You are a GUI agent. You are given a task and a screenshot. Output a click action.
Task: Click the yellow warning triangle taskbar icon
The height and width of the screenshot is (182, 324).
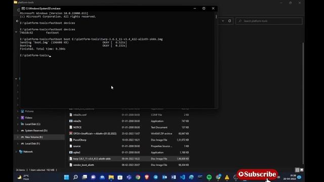click(x=227, y=177)
